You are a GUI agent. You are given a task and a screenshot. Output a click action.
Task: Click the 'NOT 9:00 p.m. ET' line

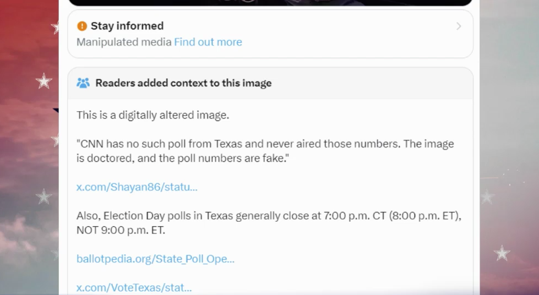(121, 230)
